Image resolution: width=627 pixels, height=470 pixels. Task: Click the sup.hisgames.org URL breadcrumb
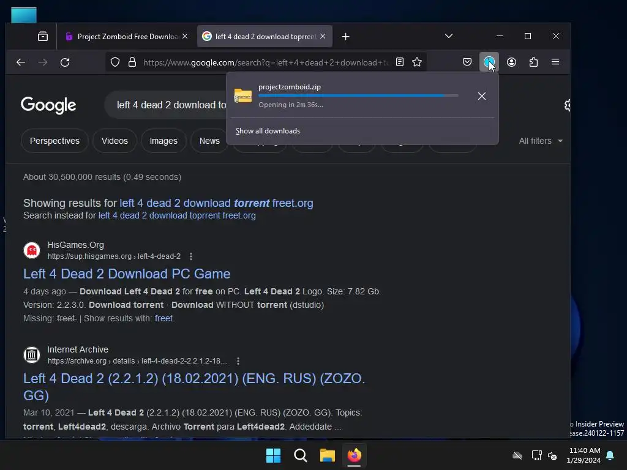pos(114,256)
